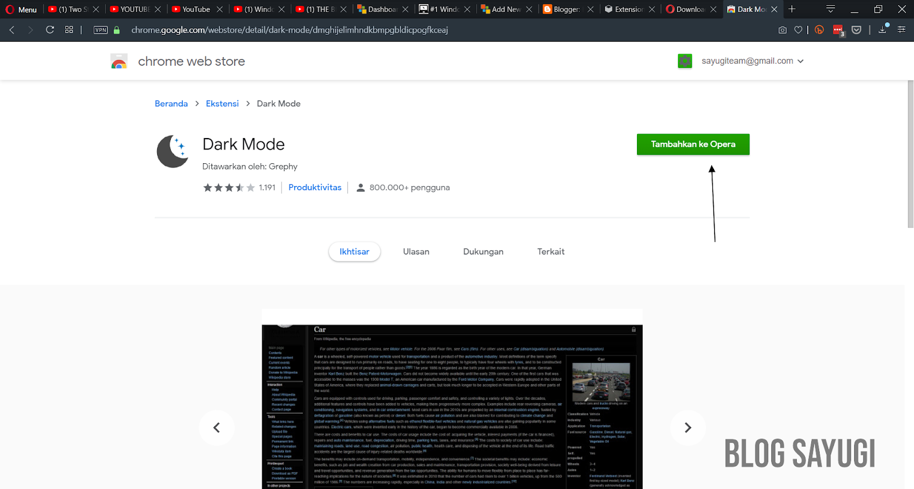Select the Terkait tab

coord(551,252)
